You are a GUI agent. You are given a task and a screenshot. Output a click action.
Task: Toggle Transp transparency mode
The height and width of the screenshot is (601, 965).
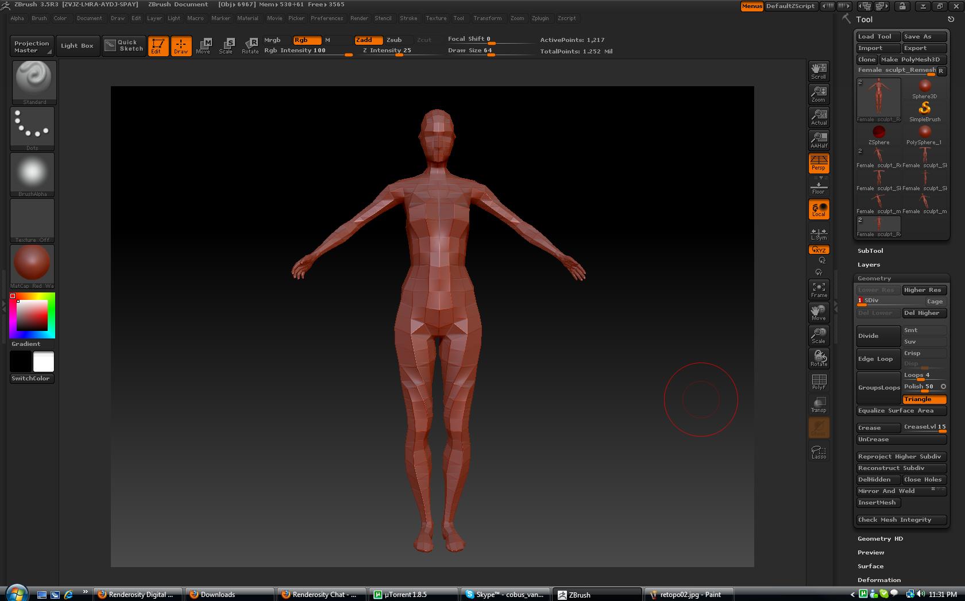point(819,404)
